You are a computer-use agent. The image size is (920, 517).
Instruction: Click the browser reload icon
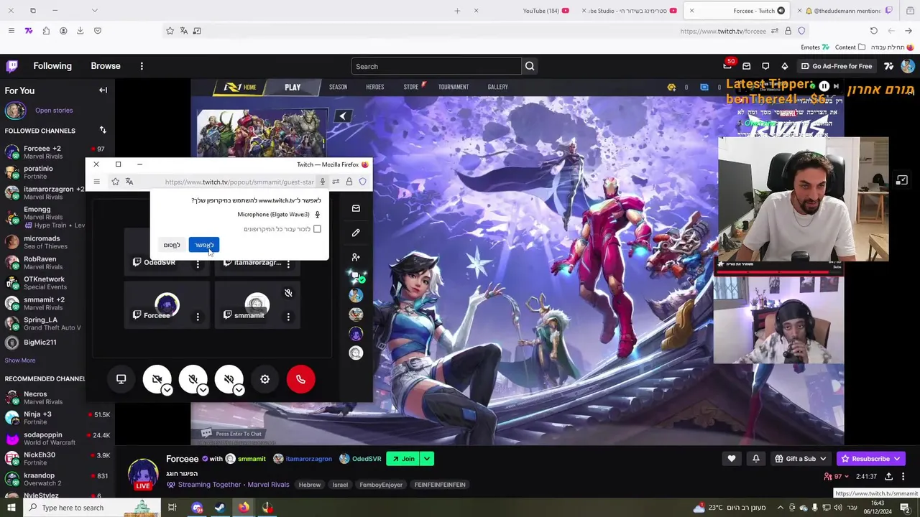click(873, 31)
